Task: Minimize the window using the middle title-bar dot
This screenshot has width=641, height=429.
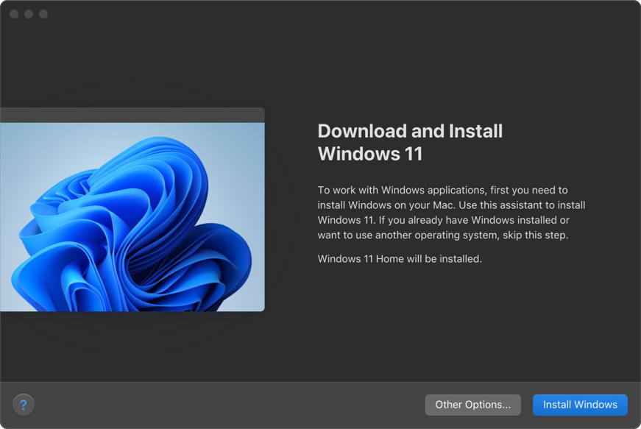Action: click(29, 14)
